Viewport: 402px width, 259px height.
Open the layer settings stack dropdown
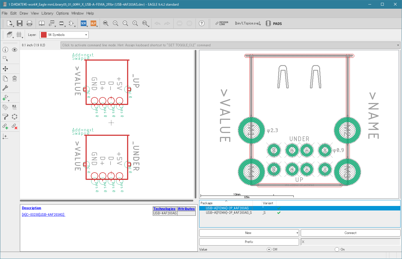click(10, 35)
